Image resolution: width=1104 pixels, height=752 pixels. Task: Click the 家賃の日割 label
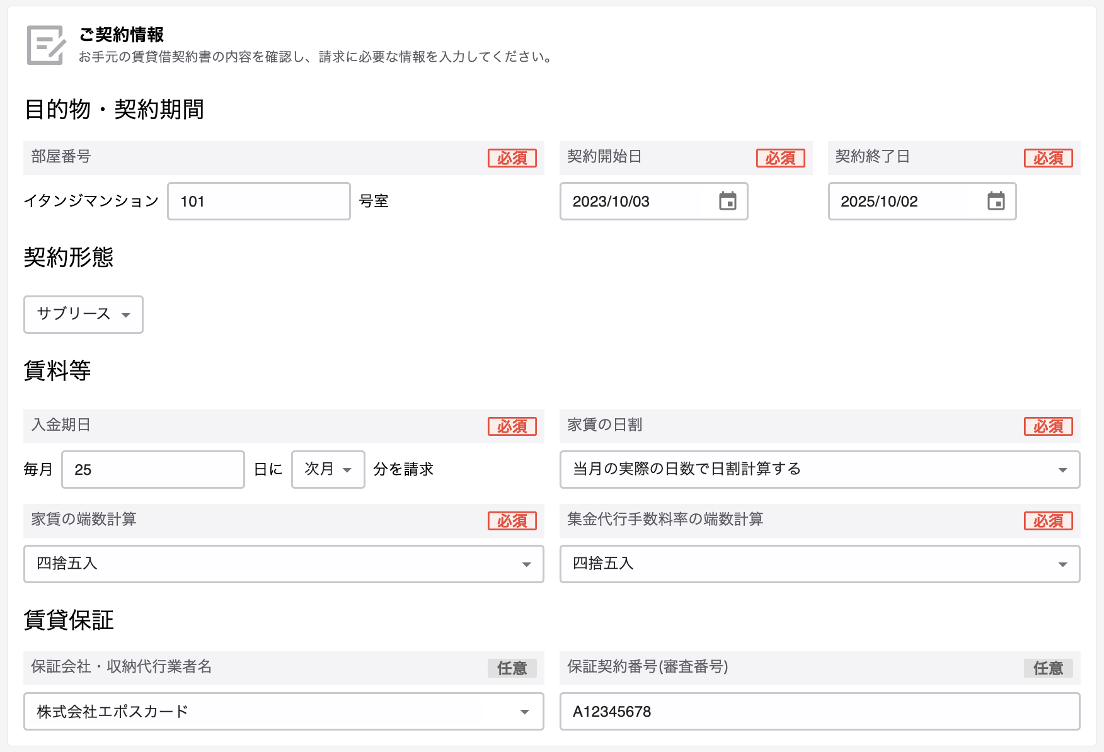pos(605,425)
